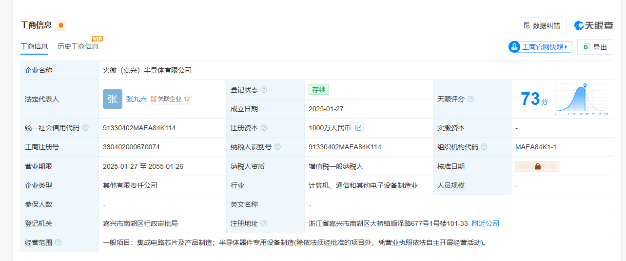Image resolution: width=626 pixels, height=261 pixels.
Task: Switch to the 历史工商信息 tab
Action: coord(78,47)
